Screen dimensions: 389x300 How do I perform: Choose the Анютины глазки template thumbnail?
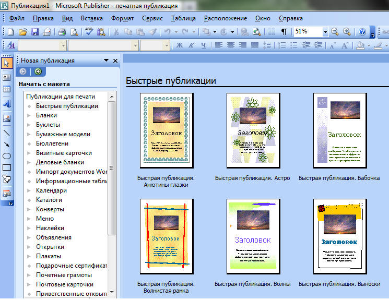(x=167, y=130)
